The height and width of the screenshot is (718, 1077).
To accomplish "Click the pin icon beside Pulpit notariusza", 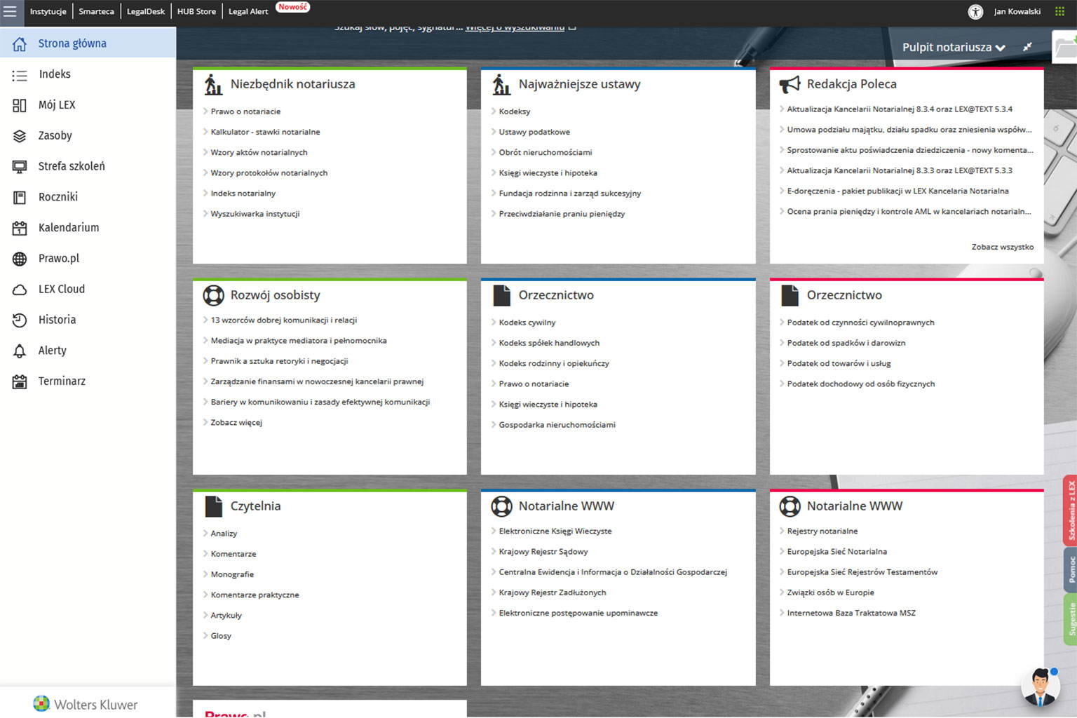I will (1027, 47).
